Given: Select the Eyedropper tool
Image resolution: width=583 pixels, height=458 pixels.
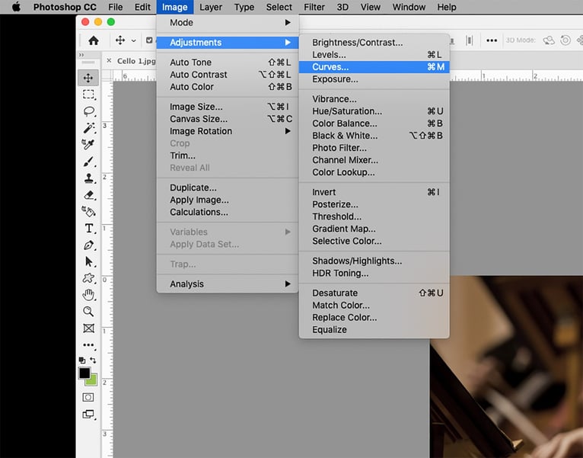Looking at the screenshot, I should pos(88,145).
